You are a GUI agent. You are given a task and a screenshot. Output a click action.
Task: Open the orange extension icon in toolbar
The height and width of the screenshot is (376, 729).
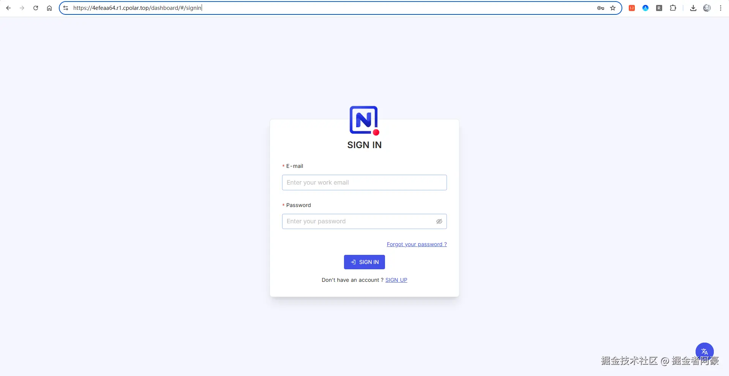click(632, 8)
